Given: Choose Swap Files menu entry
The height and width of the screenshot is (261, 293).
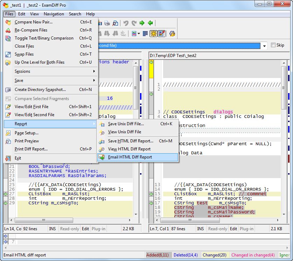Looking at the screenshot, I should [x=50, y=54].
